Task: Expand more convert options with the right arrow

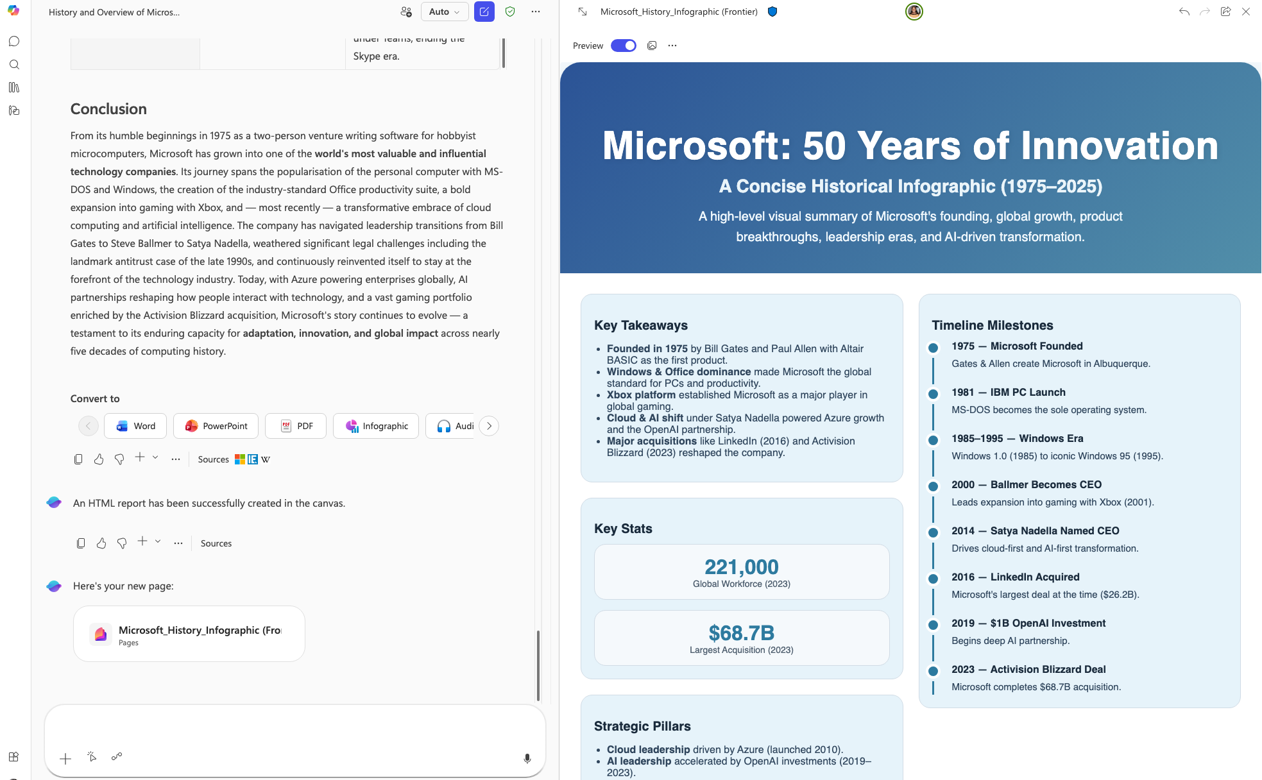Action: (x=488, y=426)
